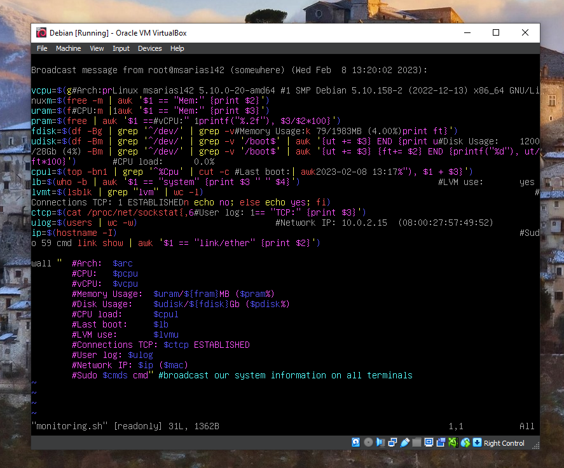
Task: Click the "#Arch:" label in wall block
Action: tap(86, 263)
